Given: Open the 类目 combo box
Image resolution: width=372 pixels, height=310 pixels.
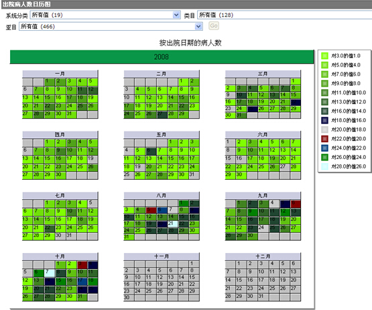Looking at the screenshot, I should [284, 15].
